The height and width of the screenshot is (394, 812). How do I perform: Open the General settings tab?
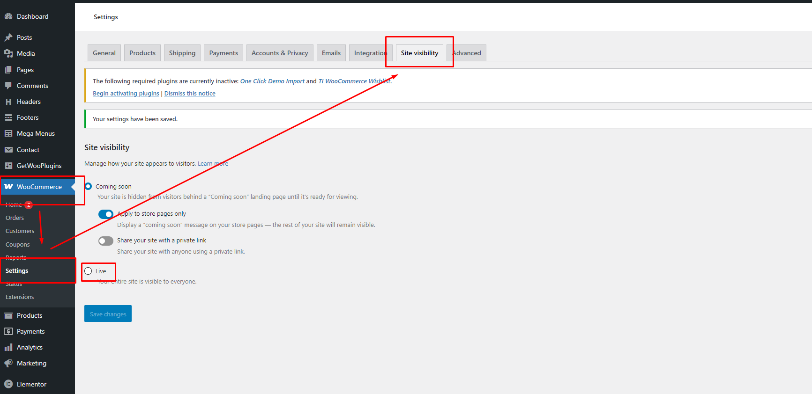[x=104, y=53]
